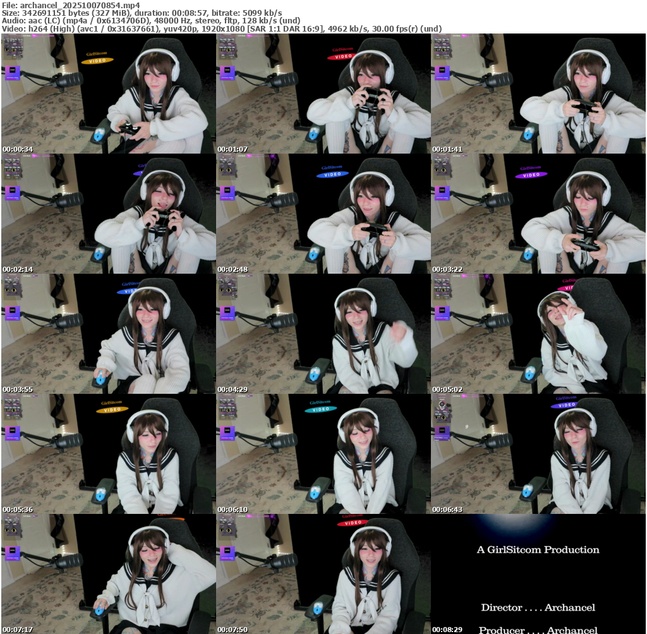Click the purple square overlay icon in the 00:00:34 frame
647x634 pixels.
coord(12,72)
